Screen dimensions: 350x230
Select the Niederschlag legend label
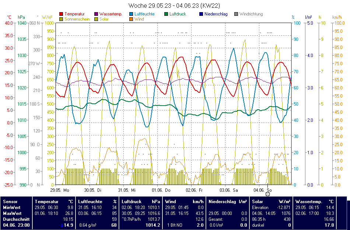tap(216, 14)
